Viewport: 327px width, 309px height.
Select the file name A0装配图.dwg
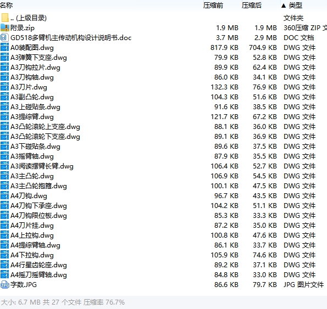click(32, 48)
